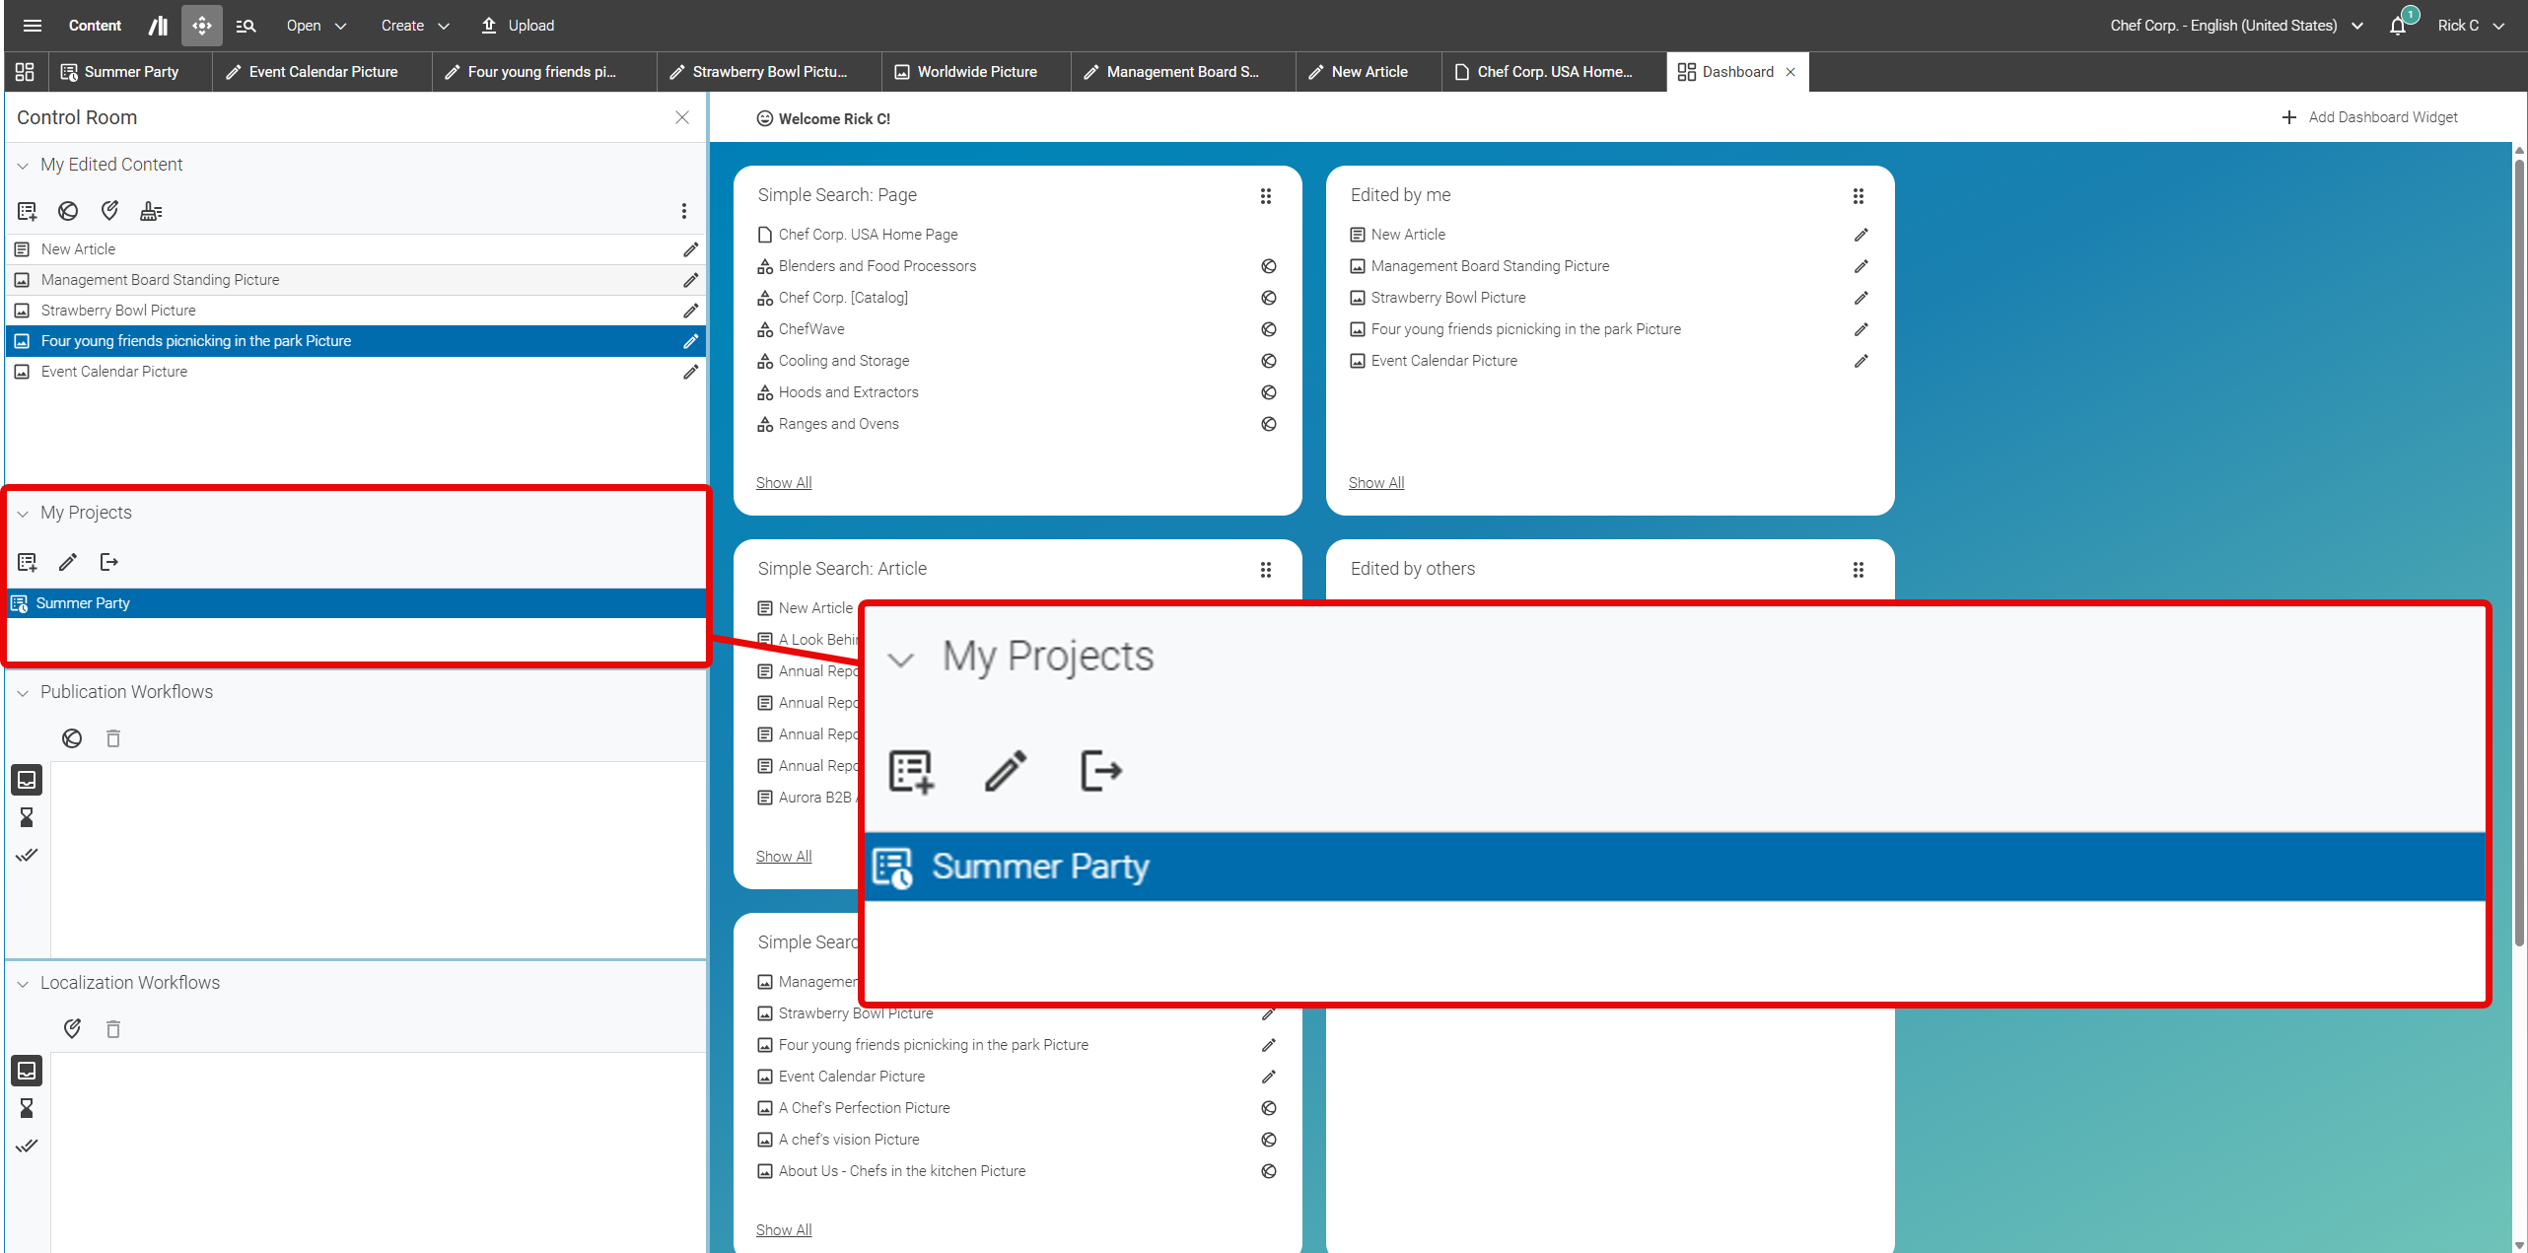Select Summer Party in My Projects list

point(83,603)
